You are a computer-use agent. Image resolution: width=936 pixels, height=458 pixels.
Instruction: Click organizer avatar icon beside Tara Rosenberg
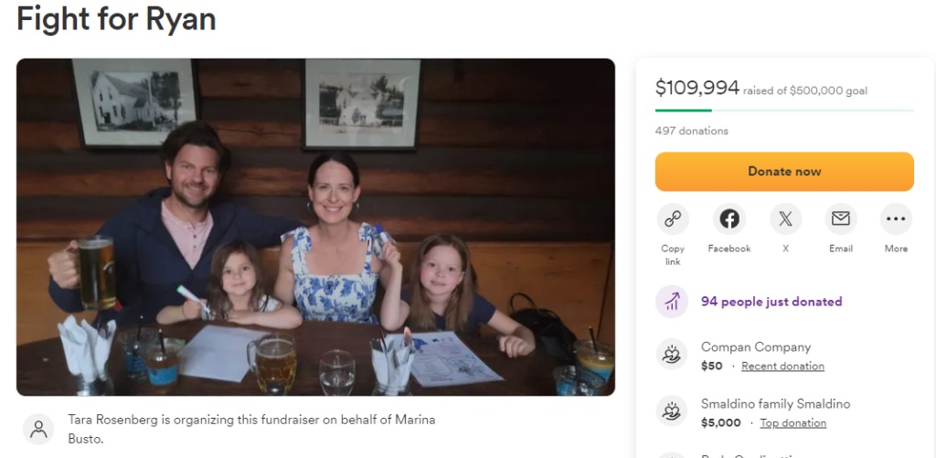(38, 429)
